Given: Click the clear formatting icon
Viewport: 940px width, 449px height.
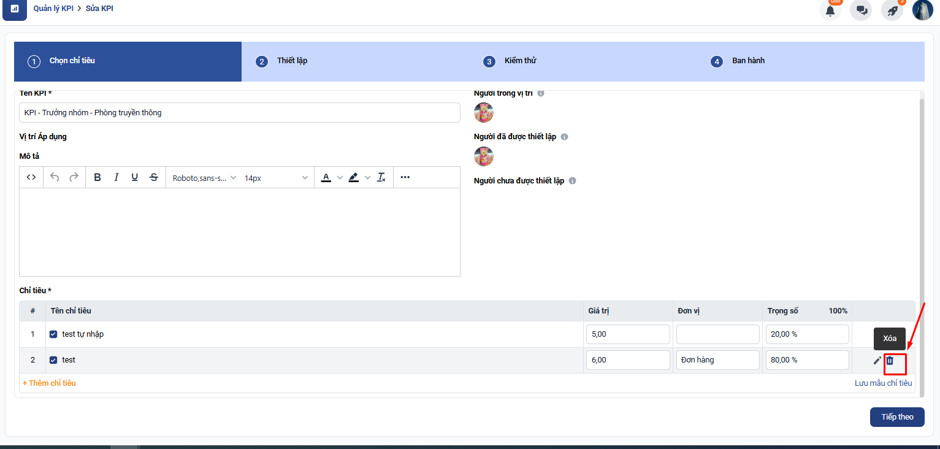Looking at the screenshot, I should pos(381,177).
